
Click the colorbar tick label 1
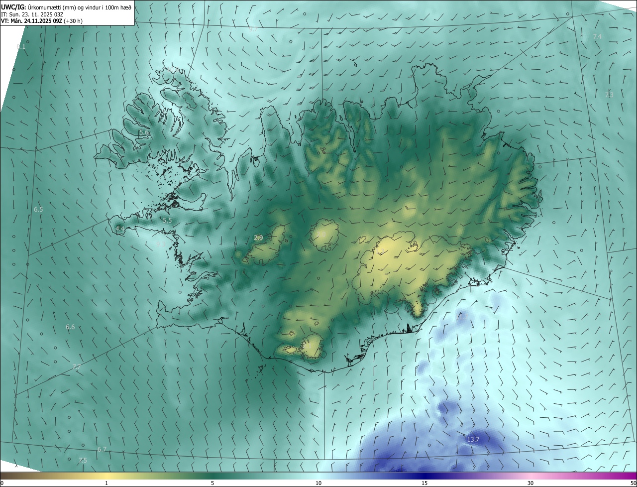pos(106,483)
